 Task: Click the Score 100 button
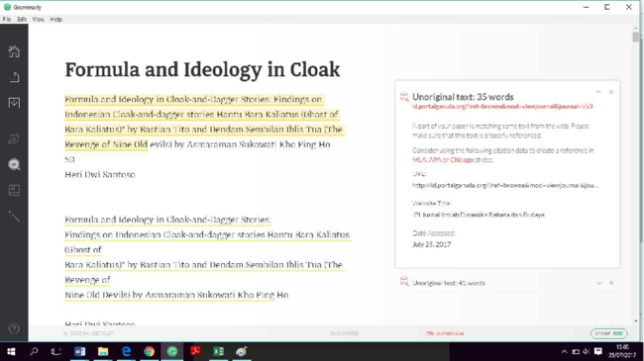tap(608, 333)
